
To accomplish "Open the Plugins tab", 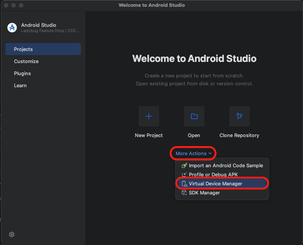I will point(43,74).
